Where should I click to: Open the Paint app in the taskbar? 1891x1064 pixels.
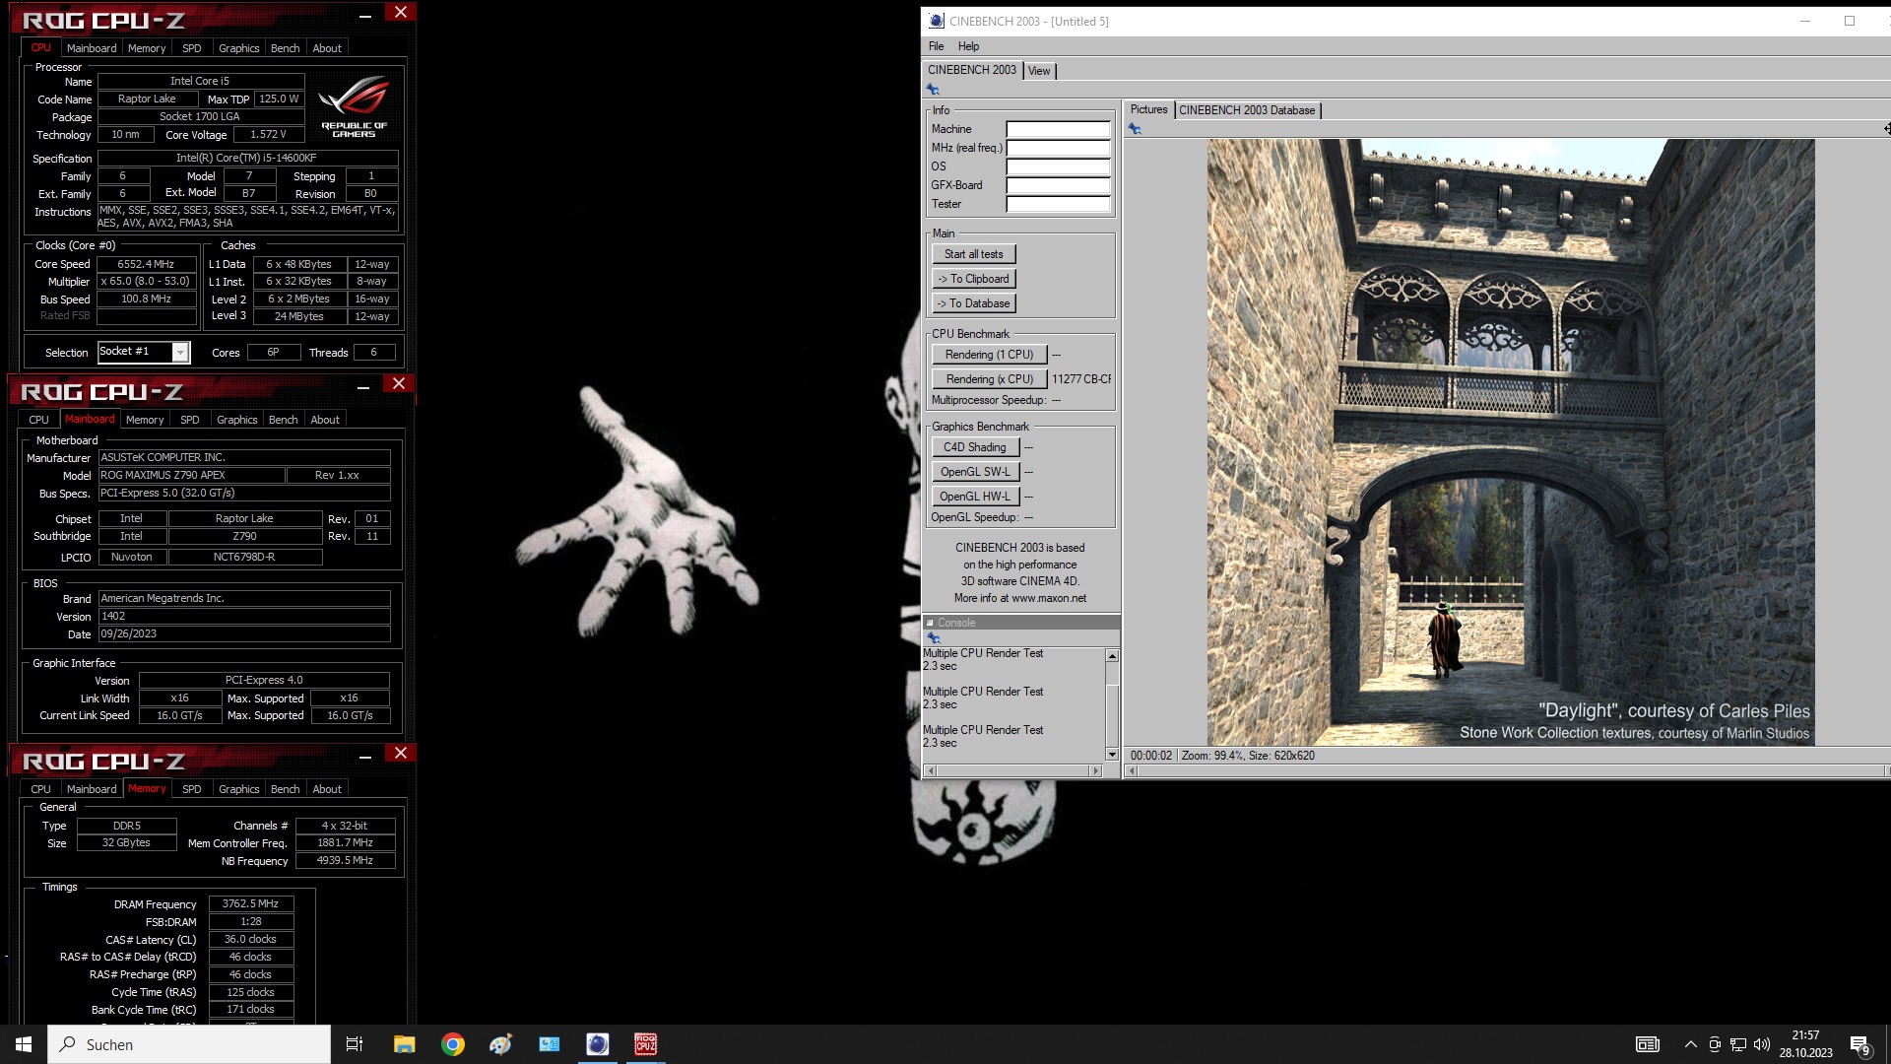(500, 1044)
